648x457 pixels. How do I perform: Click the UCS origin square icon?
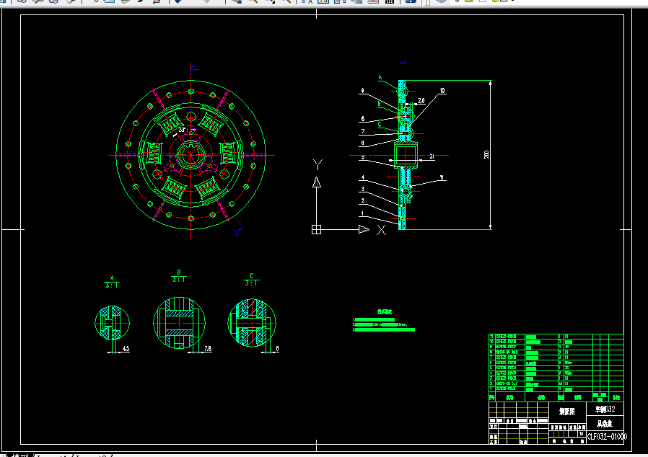316,229
